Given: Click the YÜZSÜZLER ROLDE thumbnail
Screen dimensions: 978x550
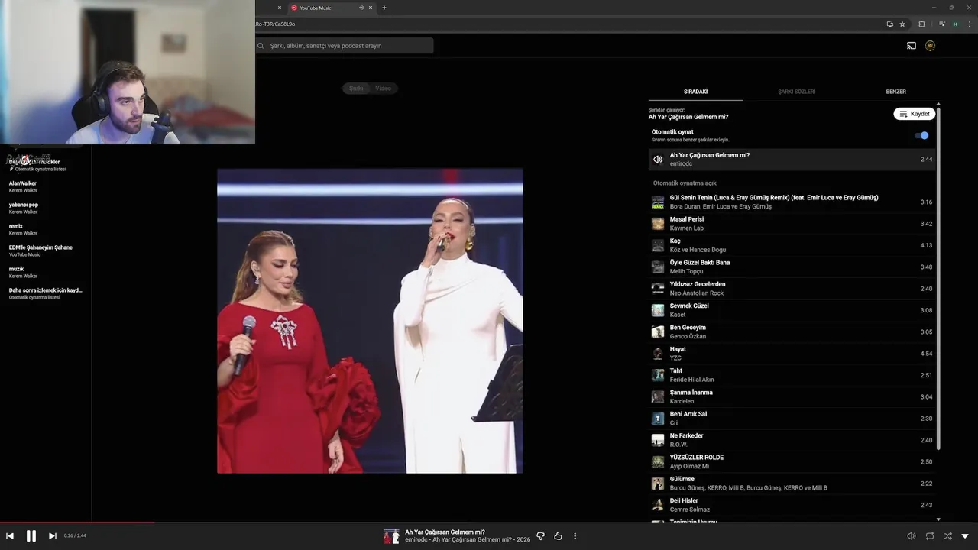Looking at the screenshot, I should coord(658,462).
